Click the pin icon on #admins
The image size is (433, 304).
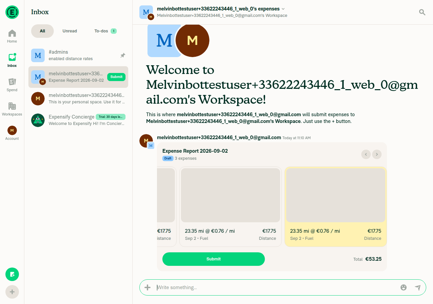coord(123,55)
